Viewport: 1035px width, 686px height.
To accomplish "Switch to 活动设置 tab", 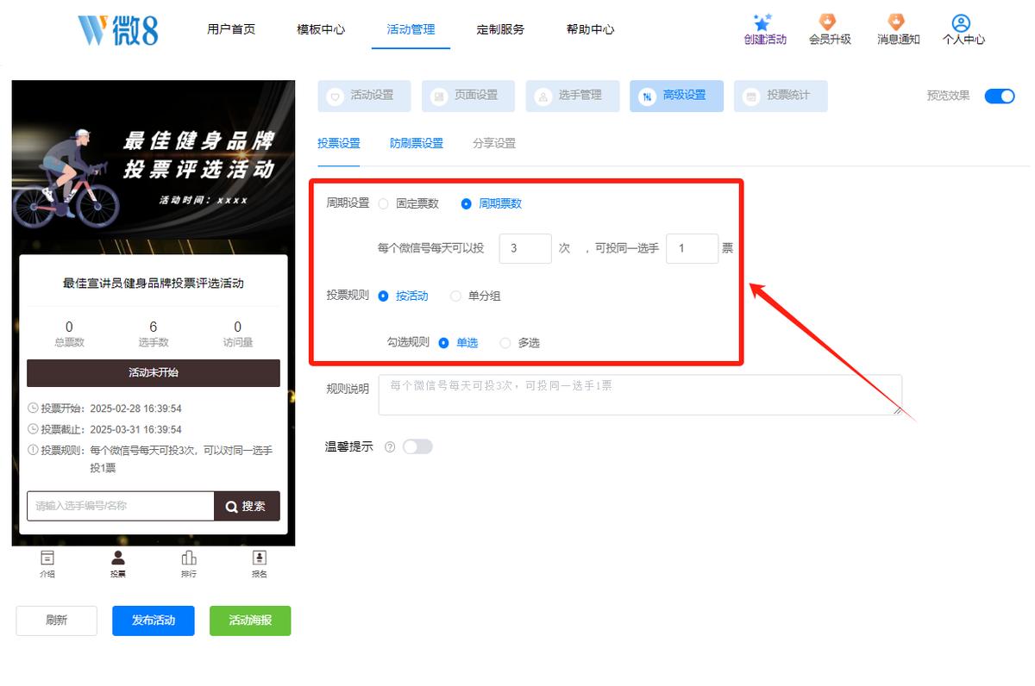I will tap(364, 96).
